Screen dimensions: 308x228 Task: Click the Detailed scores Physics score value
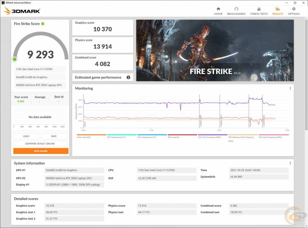tap(167, 206)
